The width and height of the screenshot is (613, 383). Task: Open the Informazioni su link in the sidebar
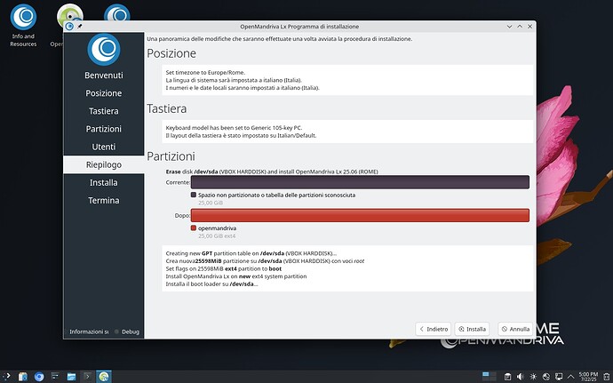(x=89, y=331)
